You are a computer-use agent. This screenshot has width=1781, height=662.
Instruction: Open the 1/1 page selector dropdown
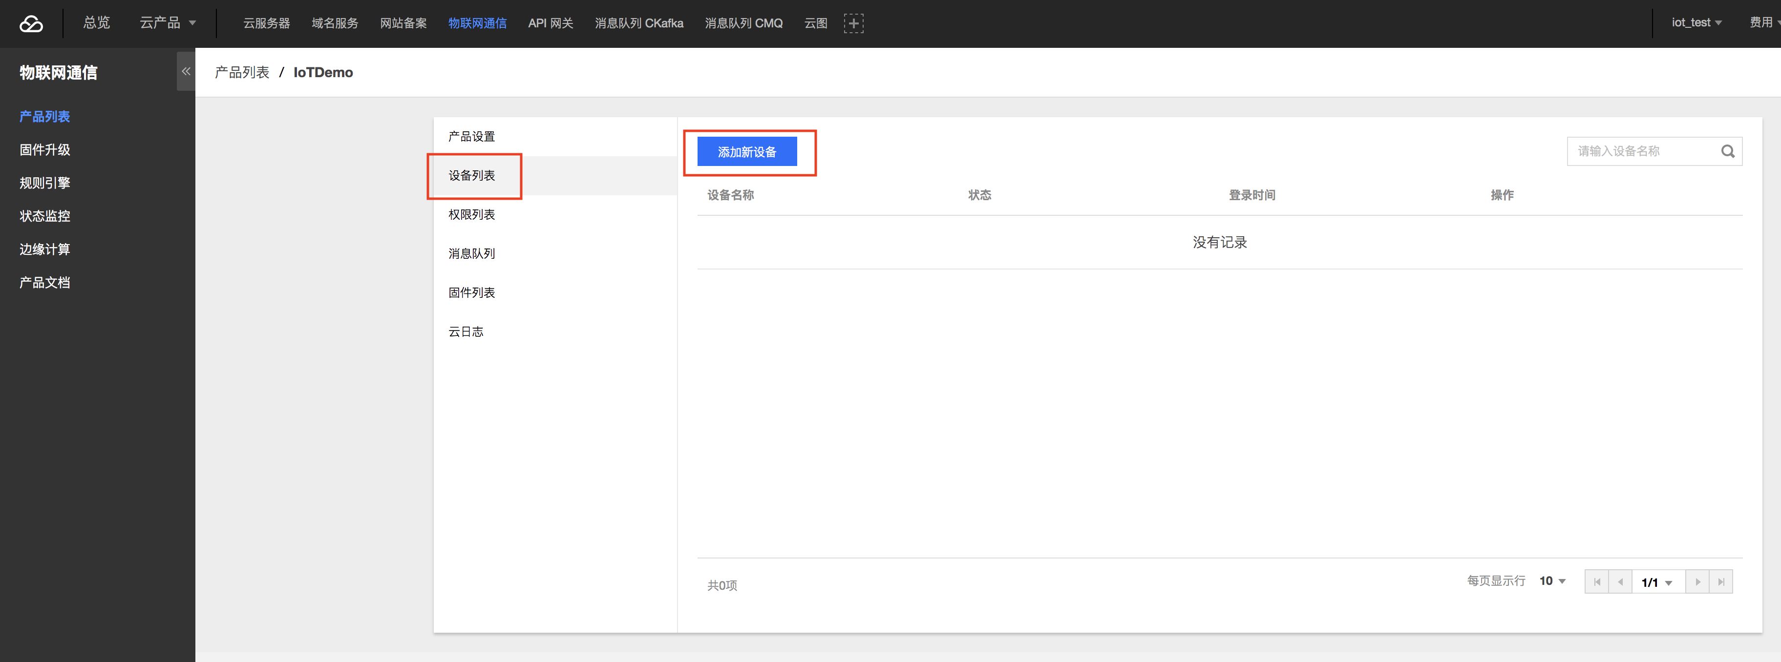click(x=1658, y=582)
